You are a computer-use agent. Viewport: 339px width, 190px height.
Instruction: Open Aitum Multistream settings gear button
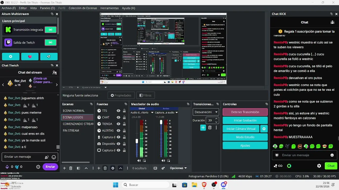pos(11,56)
